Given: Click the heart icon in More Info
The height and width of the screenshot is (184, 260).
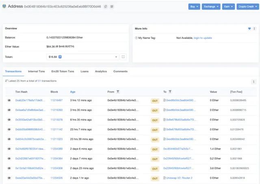Looking at the screenshot, I should point(249,29).
